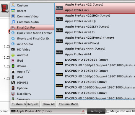Click the Gphone device icon
Image resolution: width=135 pixels, height=115 pixels.
13,88
